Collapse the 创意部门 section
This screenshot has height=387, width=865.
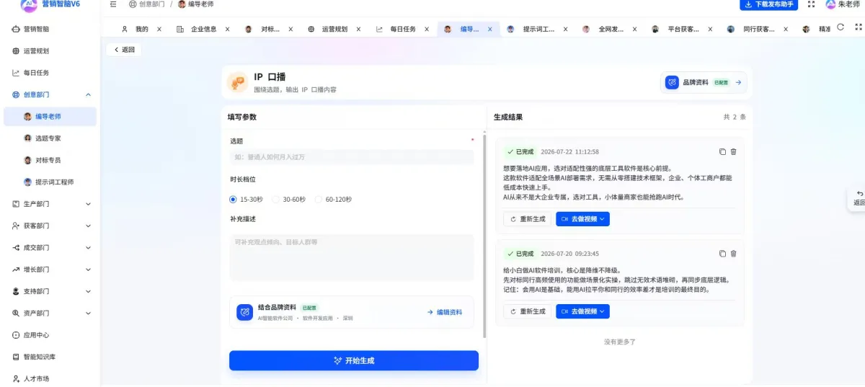(88, 94)
